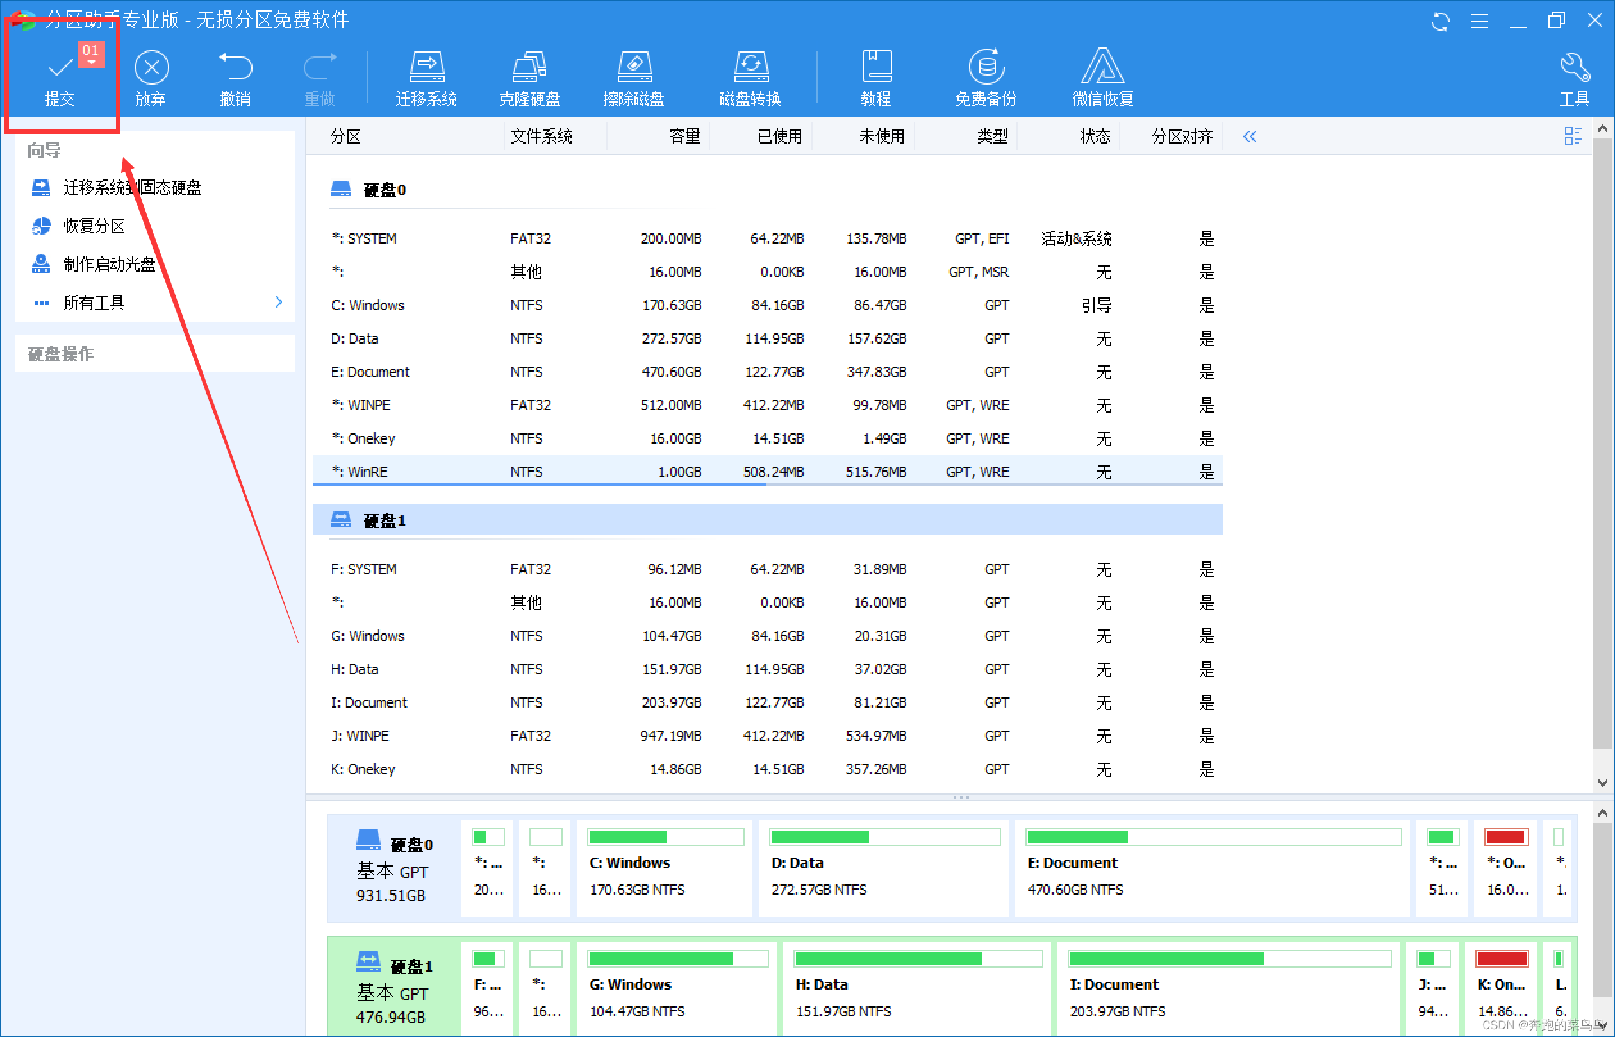Toggle the partition list view mode icon

pos(1573,136)
